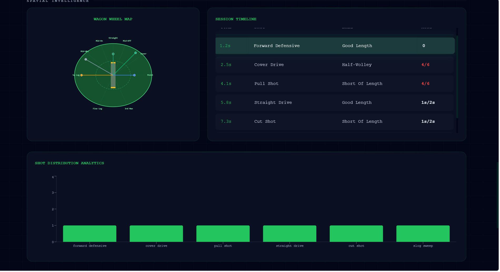Select the Cut Shot timeline row
The height and width of the screenshot is (272, 500).
(335, 121)
